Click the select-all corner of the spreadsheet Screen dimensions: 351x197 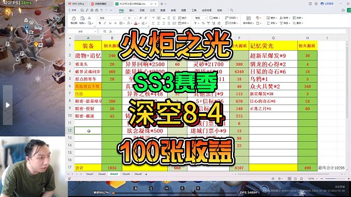[70, 38]
